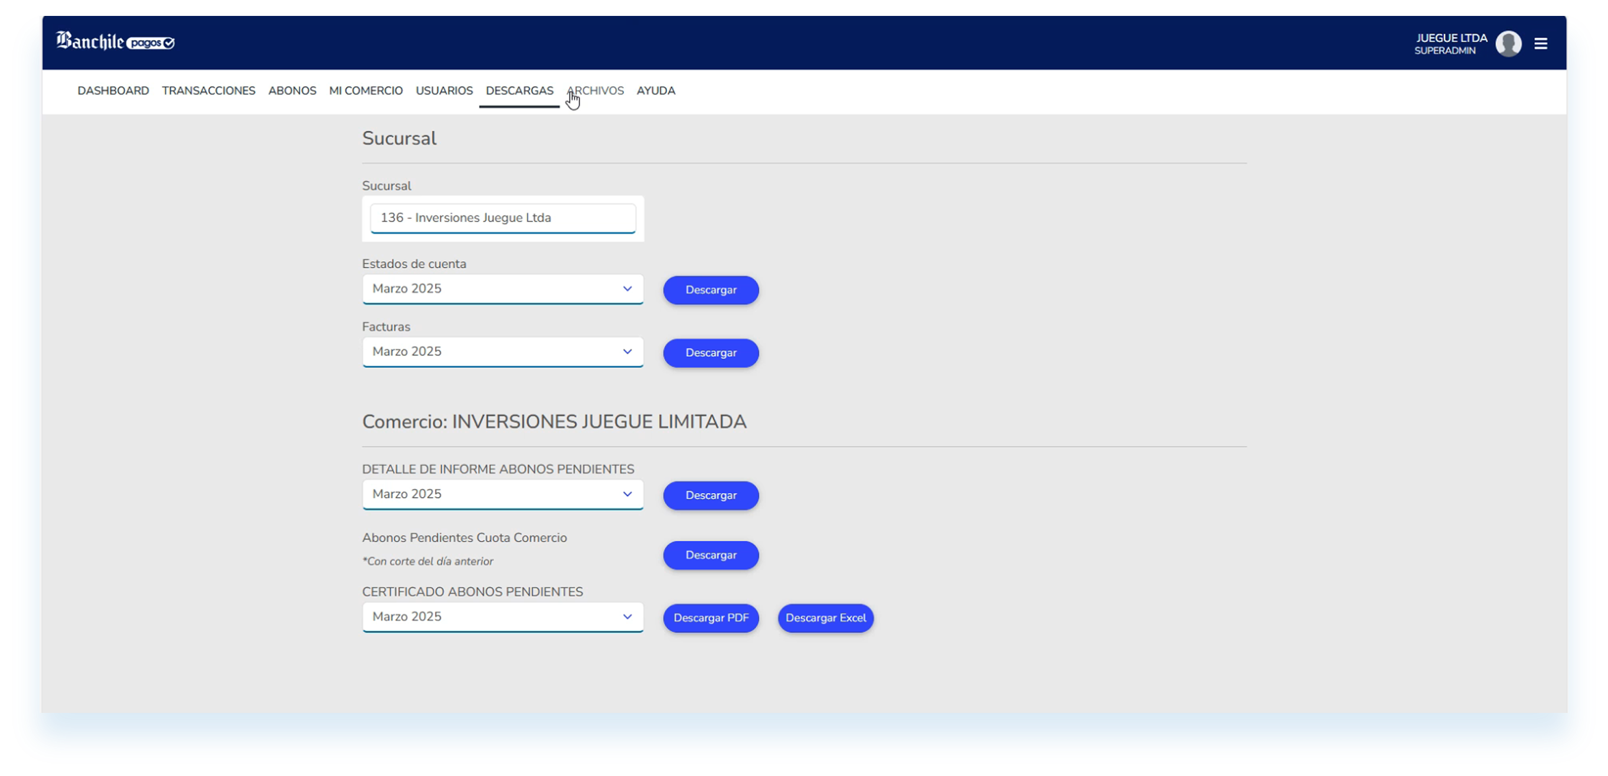Go to the DASHBOARD tab
The width and height of the screenshot is (1608, 776).
pyautogui.click(x=113, y=90)
